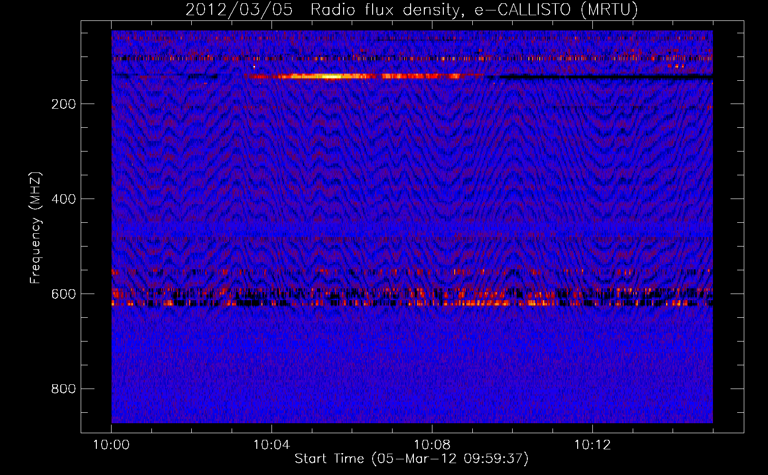The width and height of the screenshot is (768, 475).
Task: Click the 10:04 time tick label
Action: point(272,445)
